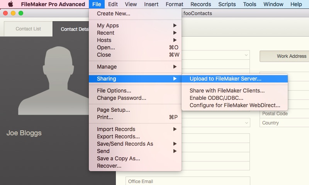Choose Page Setup...
The height and width of the screenshot is (185, 309).
[135, 110]
